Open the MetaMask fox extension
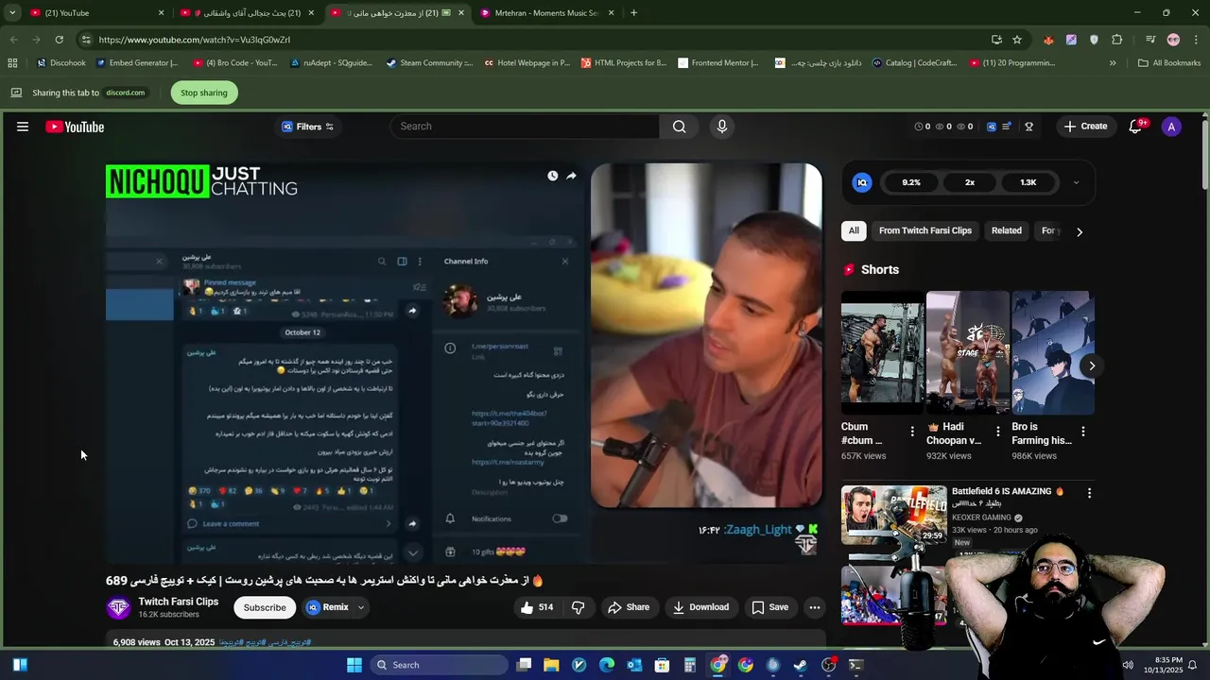Screen dimensions: 1210x680 pyautogui.click(x=1048, y=40)
